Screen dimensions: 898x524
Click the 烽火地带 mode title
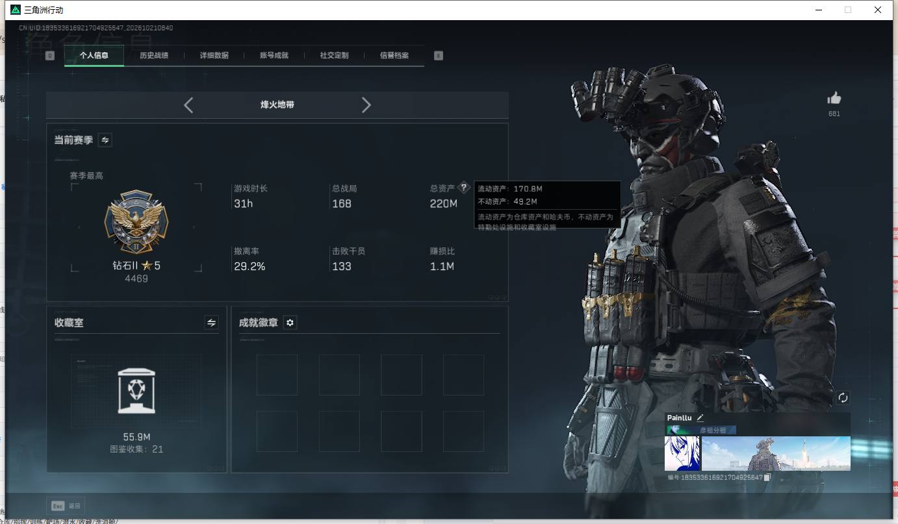pyautogui.click(x=277, y=105)
